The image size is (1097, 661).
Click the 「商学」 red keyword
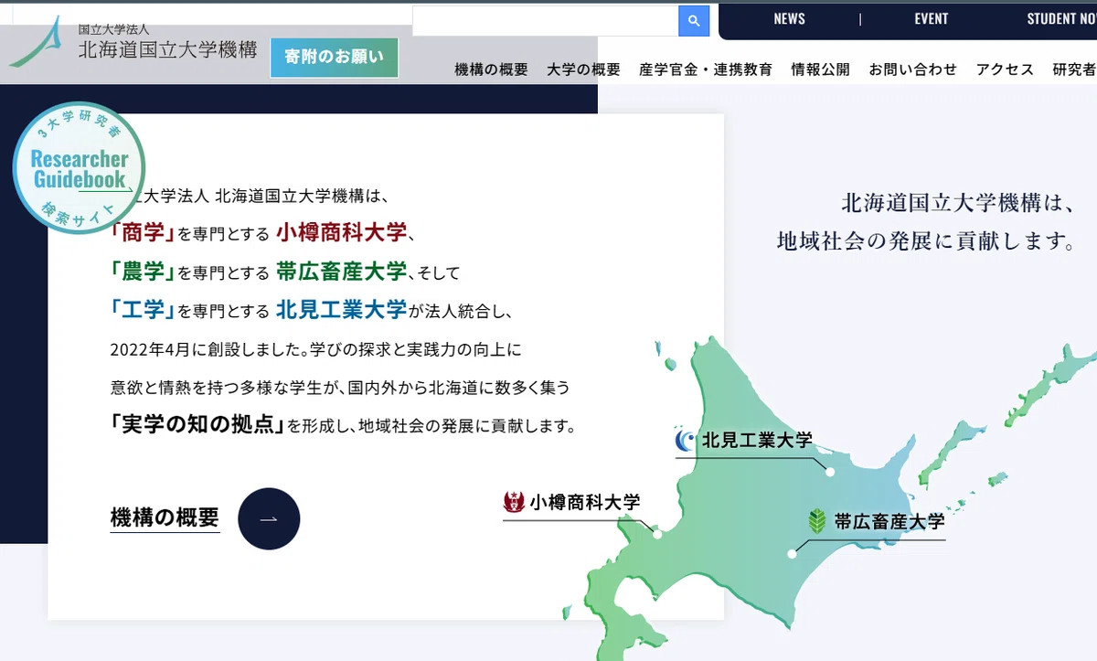click(x=143, y=232)
